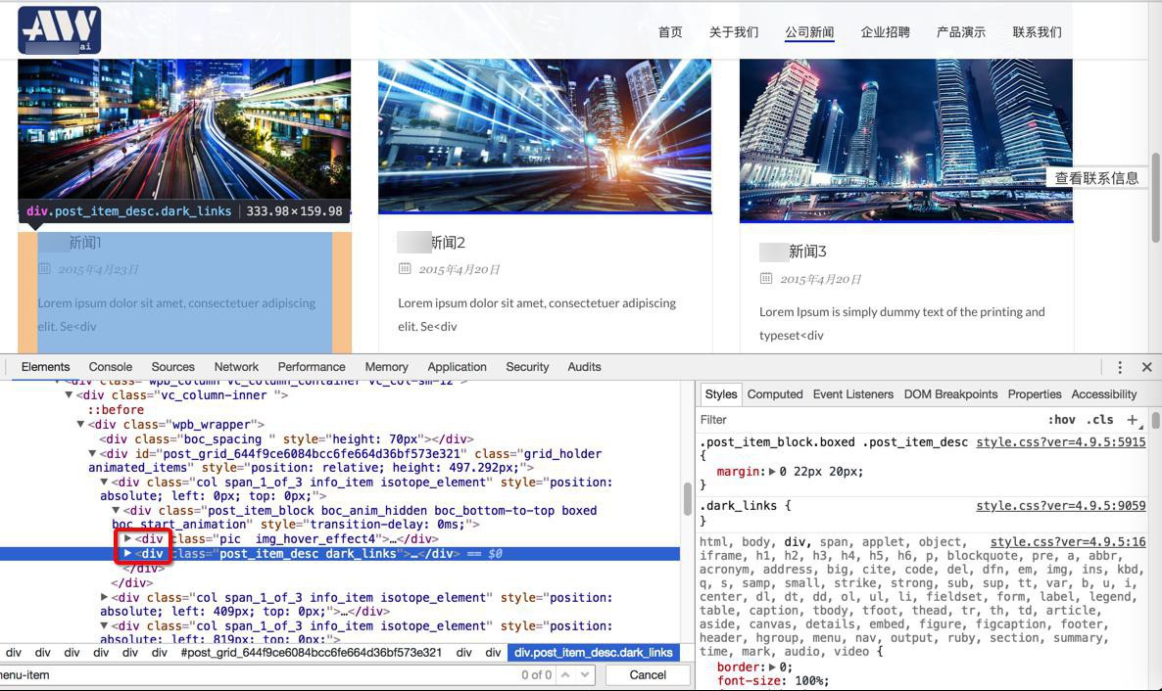Click the previous search result up chevron
This screenshot has height=691, width=1162.
coord(564,674)
